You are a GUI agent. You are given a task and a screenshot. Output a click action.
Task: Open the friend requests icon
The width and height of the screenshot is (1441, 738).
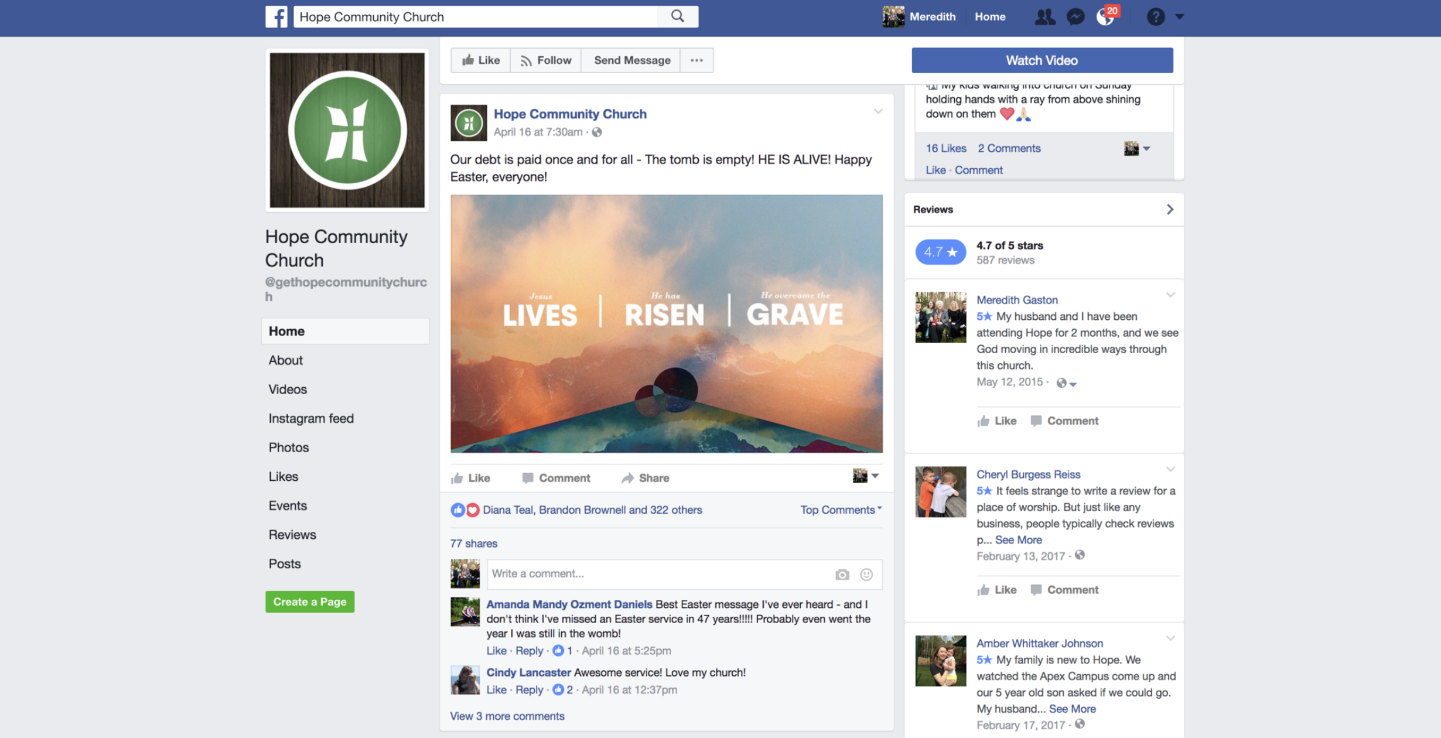click(1044, 16)
